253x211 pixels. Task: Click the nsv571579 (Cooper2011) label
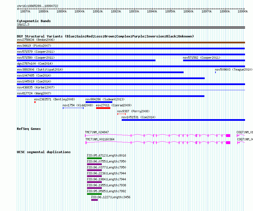[x=36, y=52]
